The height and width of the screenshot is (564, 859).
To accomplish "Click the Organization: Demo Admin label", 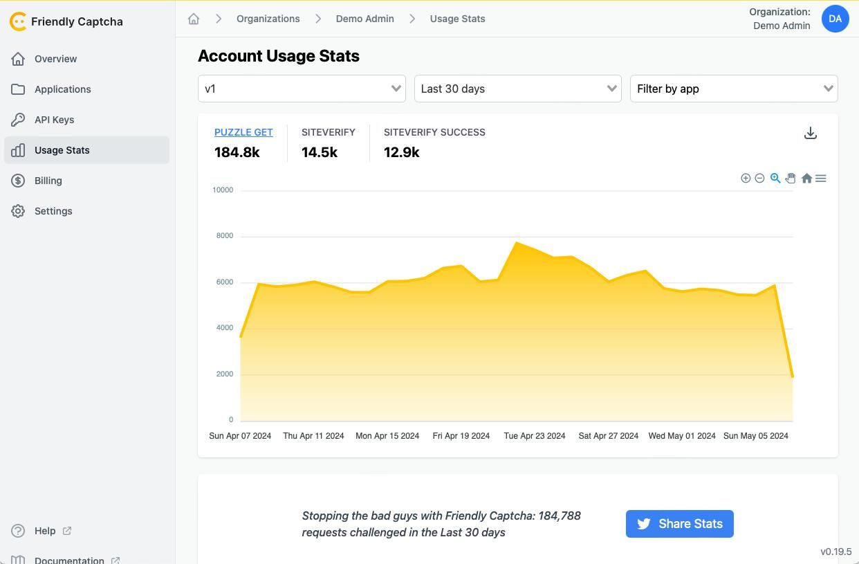I will tap(779, 19).
